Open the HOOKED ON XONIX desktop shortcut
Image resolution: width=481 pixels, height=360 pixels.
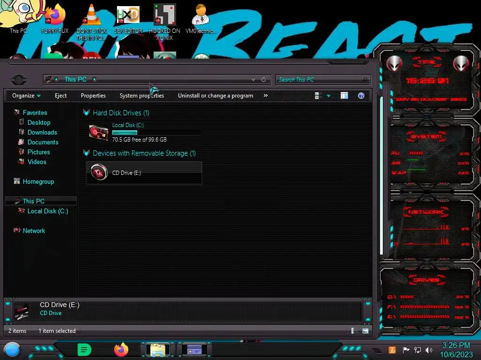(164, 22)
